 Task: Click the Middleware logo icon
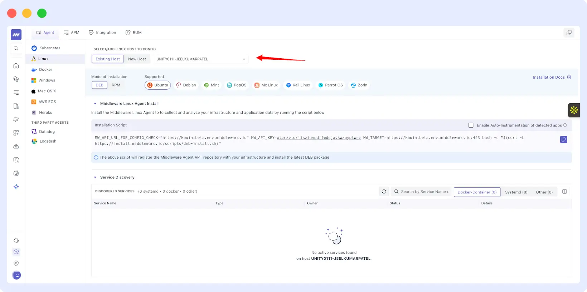16,35
